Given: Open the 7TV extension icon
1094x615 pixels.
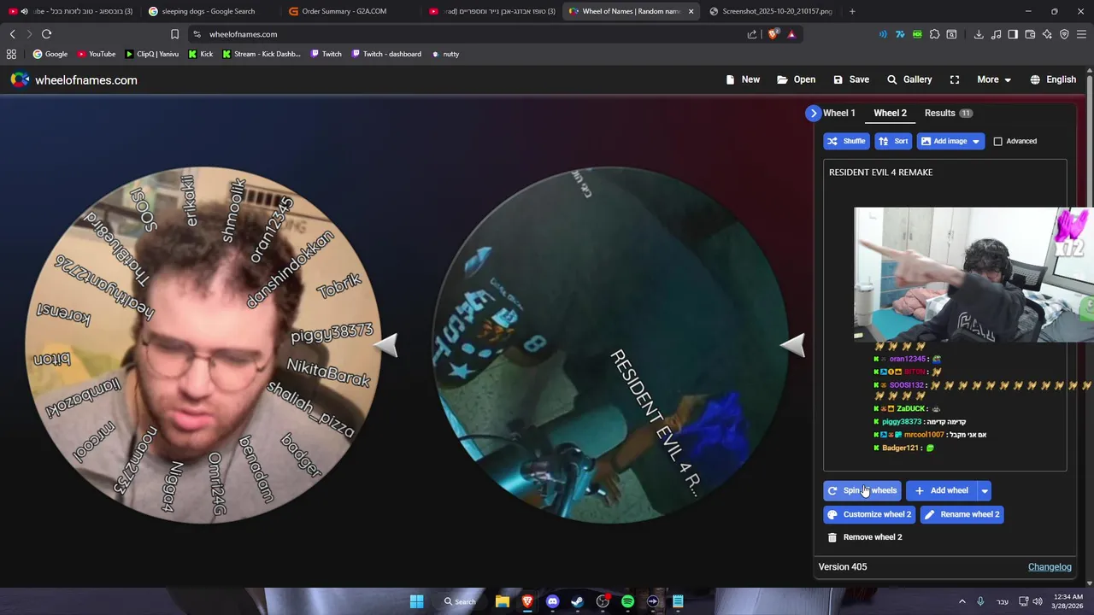Looking at the screenshot, I should coord(900,34).
